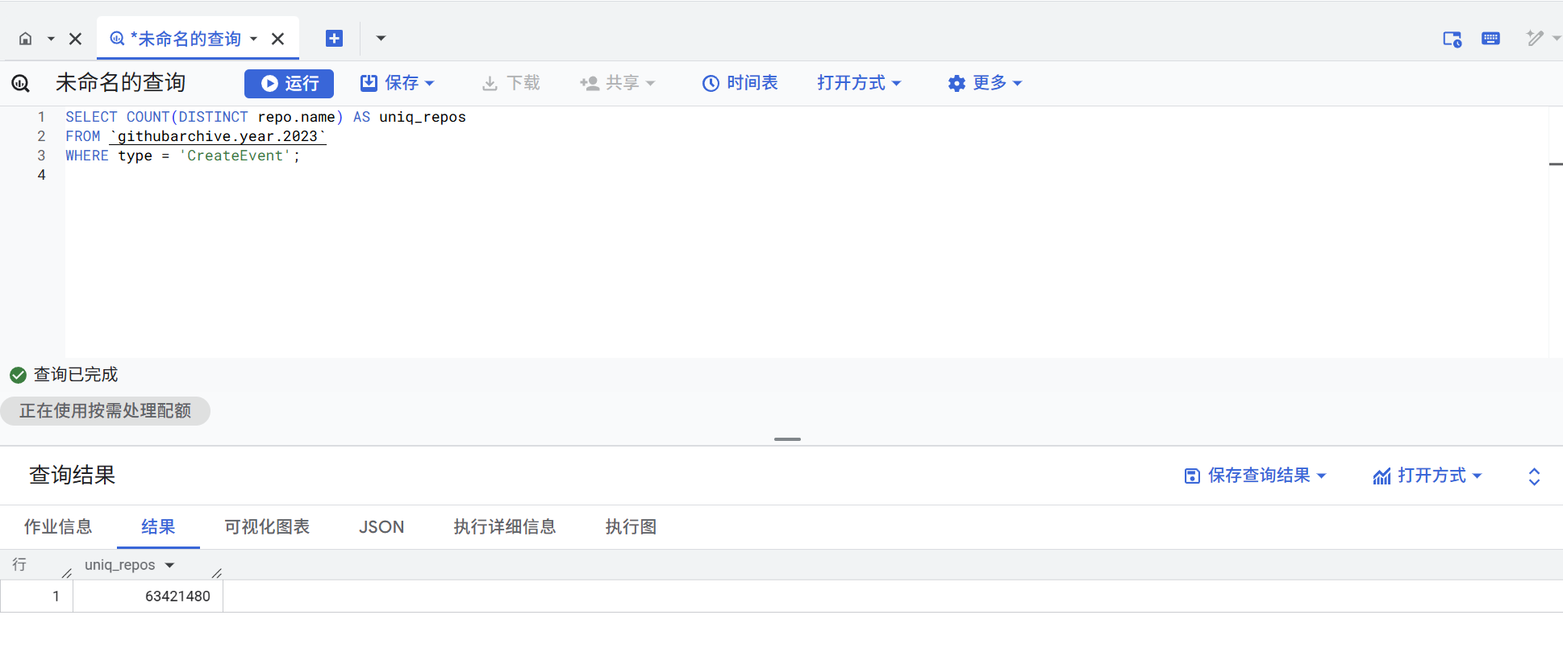Close the unnamed query tab
This screenshot has width=1563, height=665.
point(278,39)
